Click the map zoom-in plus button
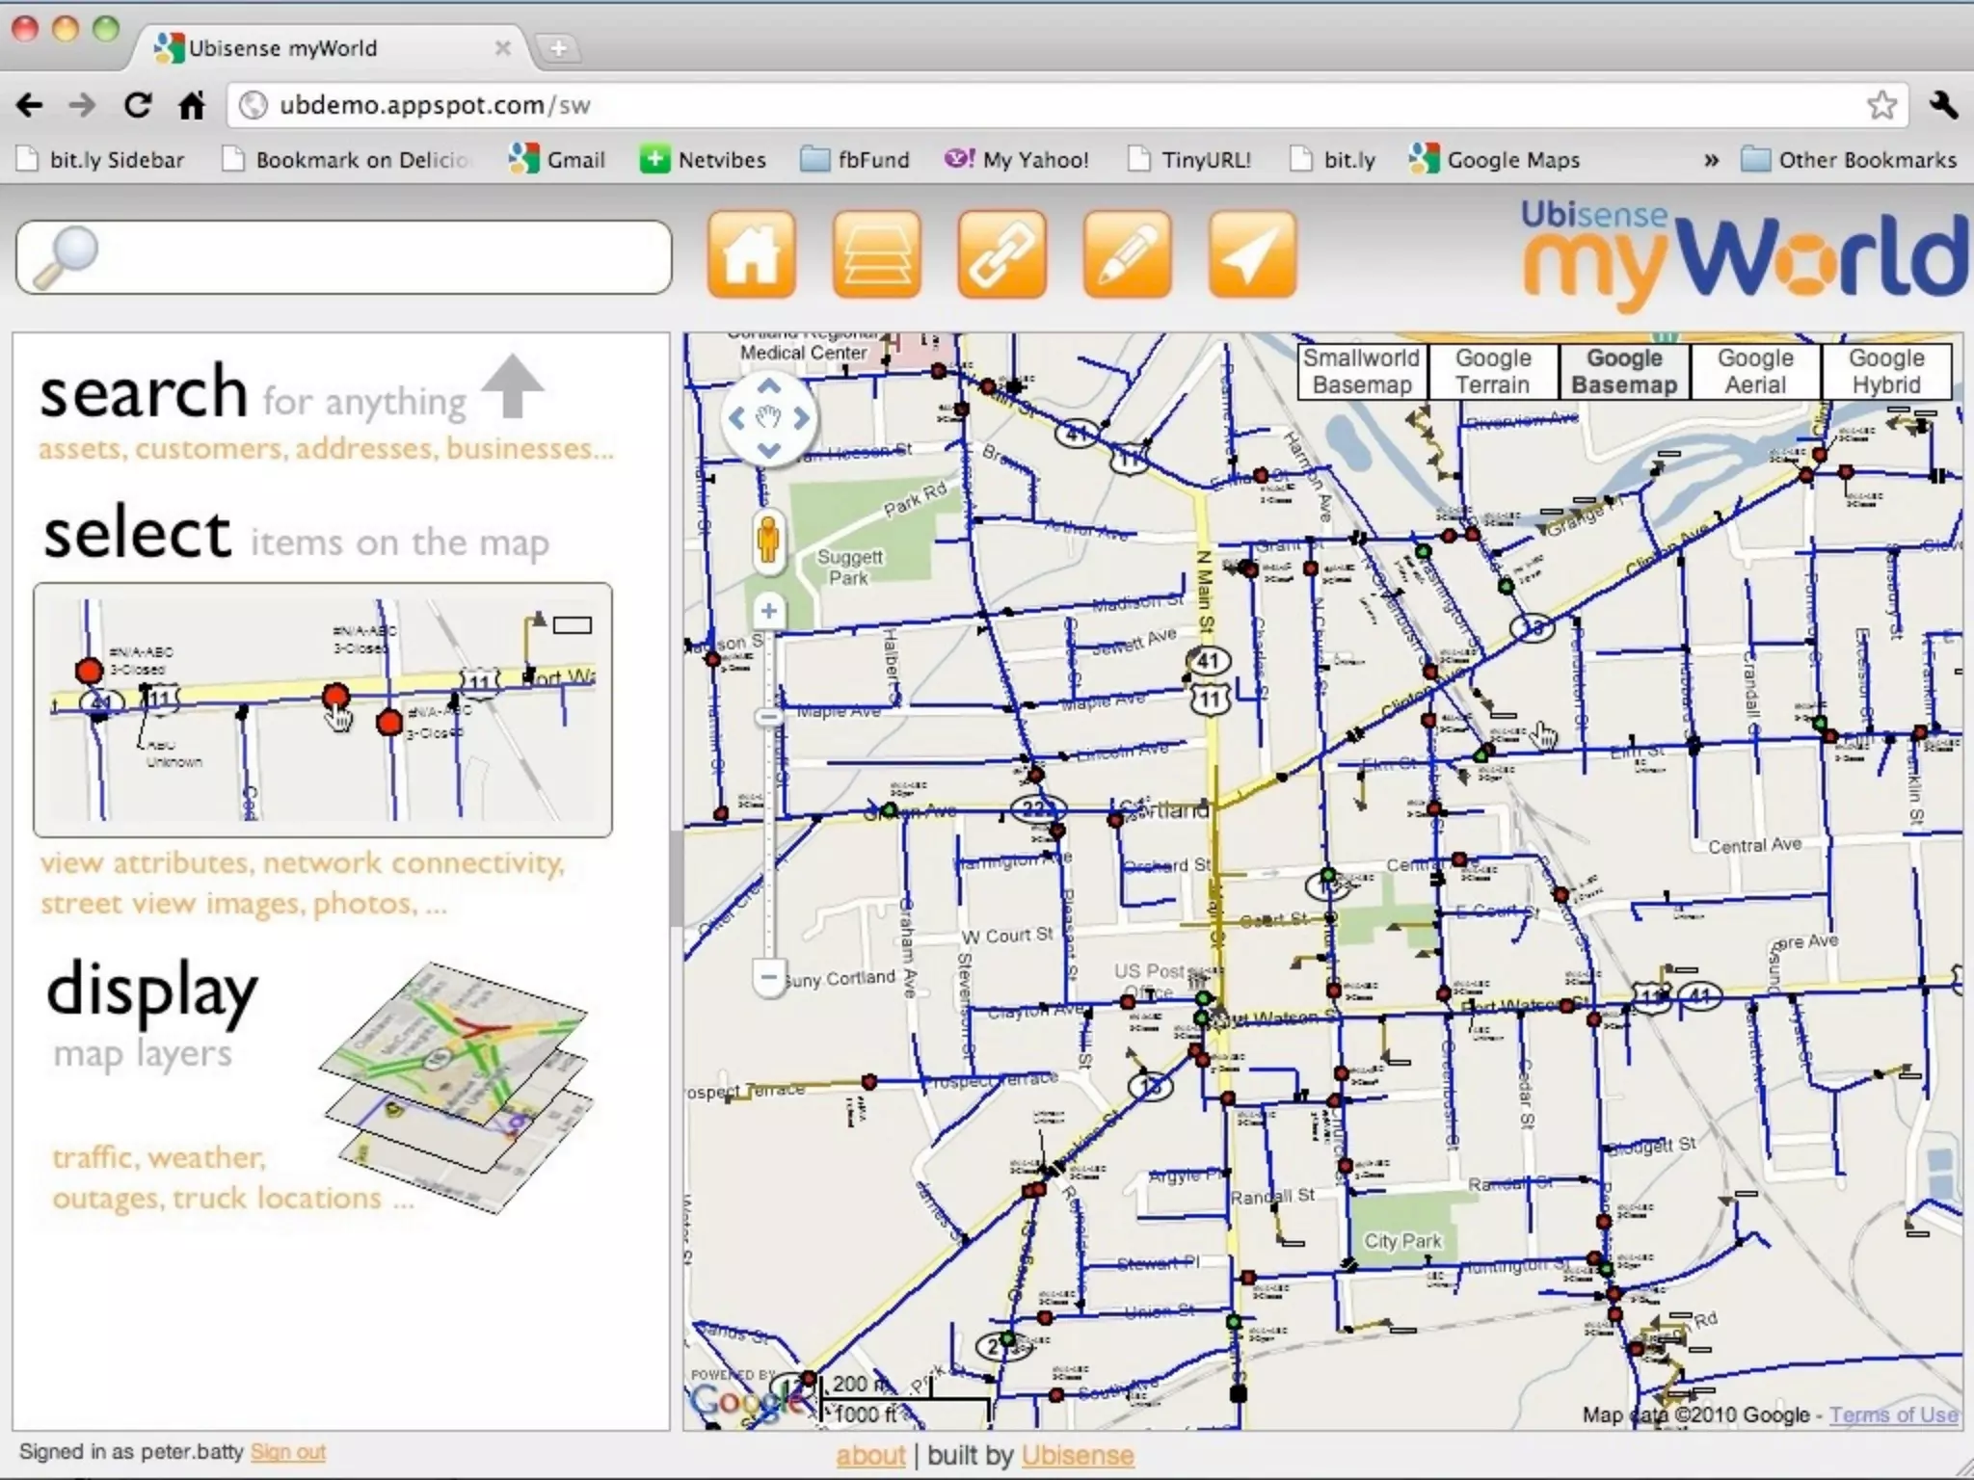This screenshot has height=1480, width=1974. (x=768, y=611)
